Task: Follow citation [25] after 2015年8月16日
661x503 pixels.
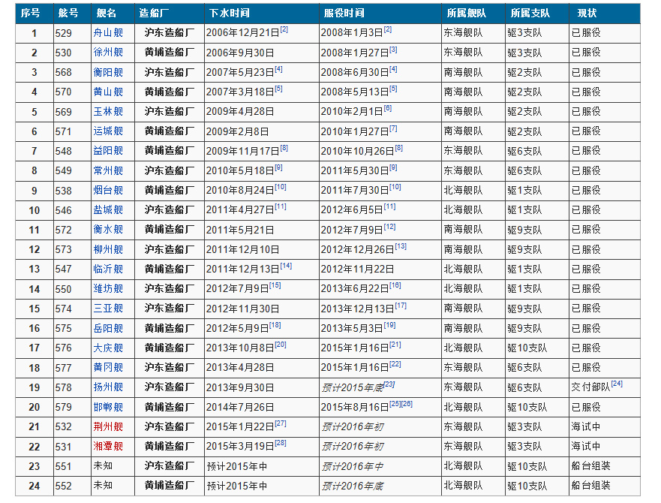Action: [x=395, y=403]
